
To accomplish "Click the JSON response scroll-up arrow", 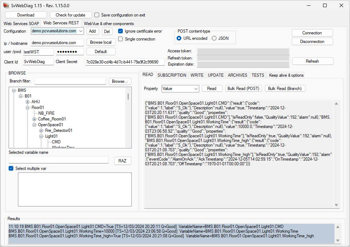I will pos(336,104).
